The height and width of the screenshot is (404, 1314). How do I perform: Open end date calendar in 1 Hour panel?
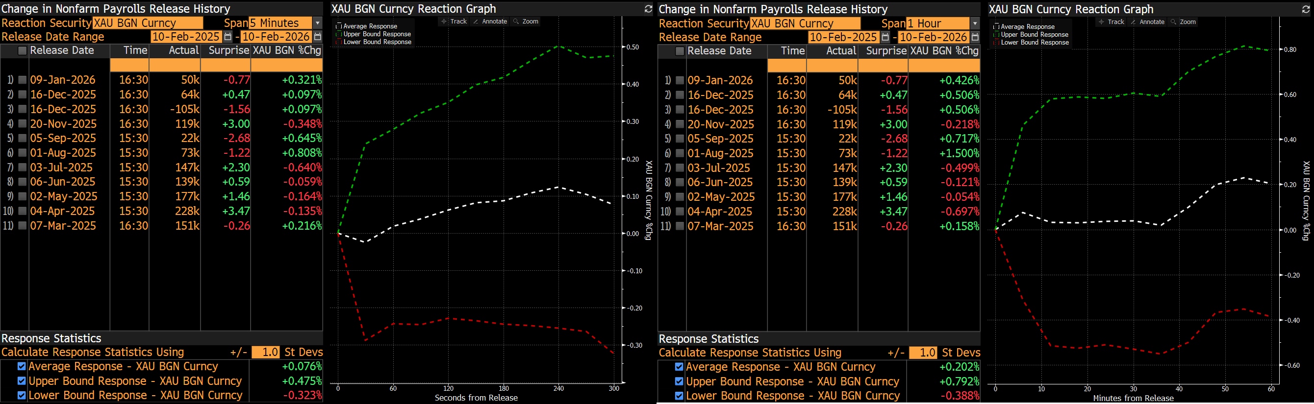[x=975, y=37]
